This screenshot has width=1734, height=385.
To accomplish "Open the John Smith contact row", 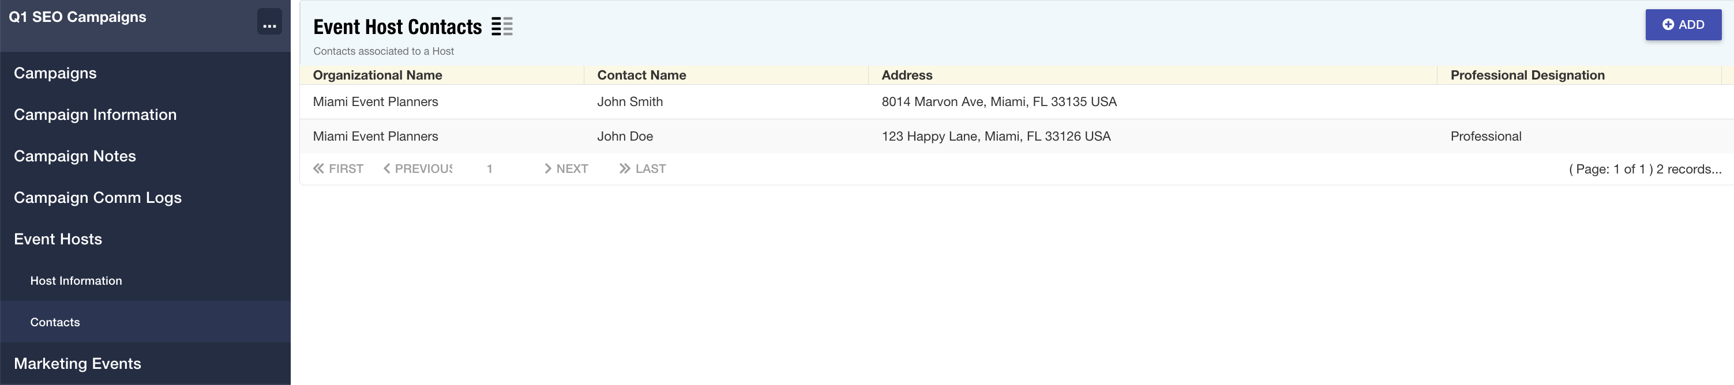I will point(630,101).
